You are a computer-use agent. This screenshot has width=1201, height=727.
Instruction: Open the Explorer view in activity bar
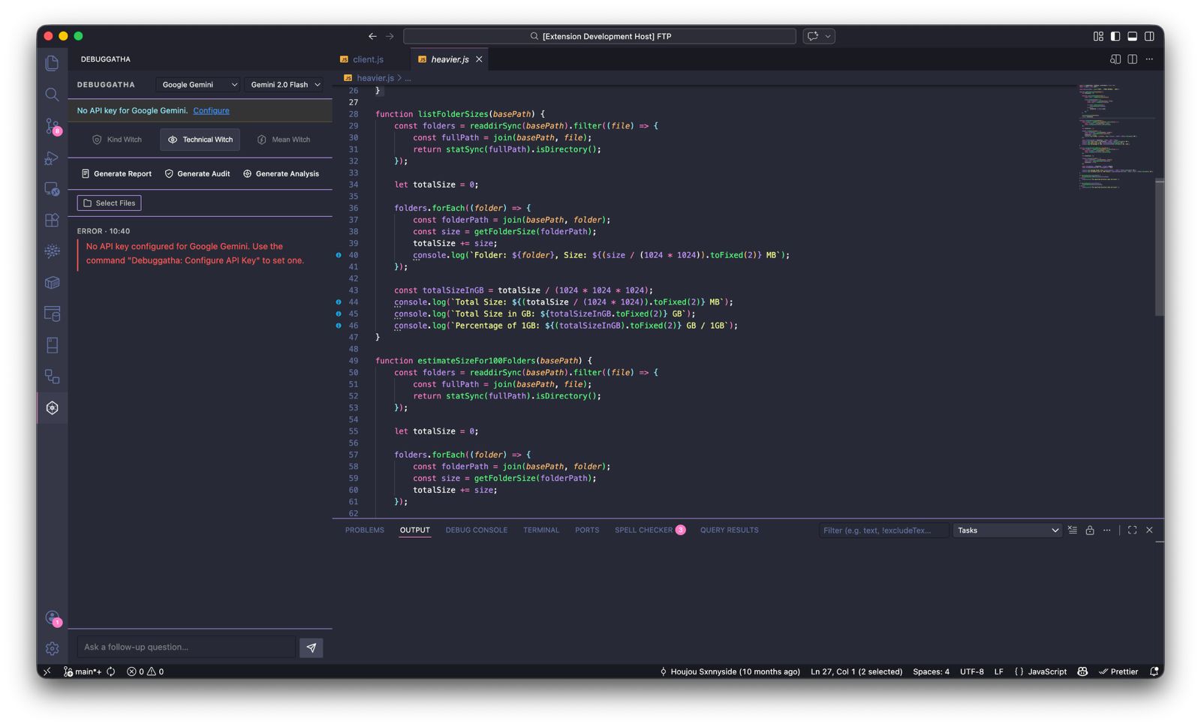[52, 63]
